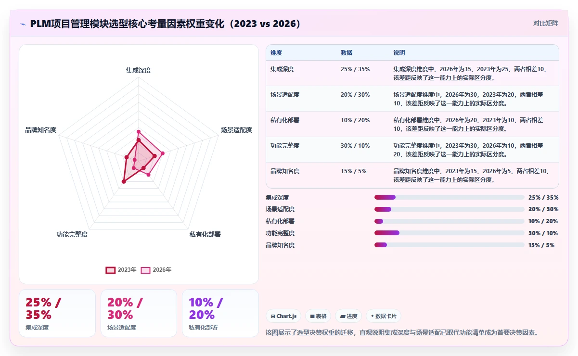Screen dimensions: 578x356
Task: Click the 功能完整度 radar axis label
Action: pos(72,234)
